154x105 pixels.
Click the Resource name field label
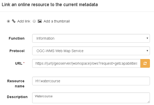click(16, 84)
